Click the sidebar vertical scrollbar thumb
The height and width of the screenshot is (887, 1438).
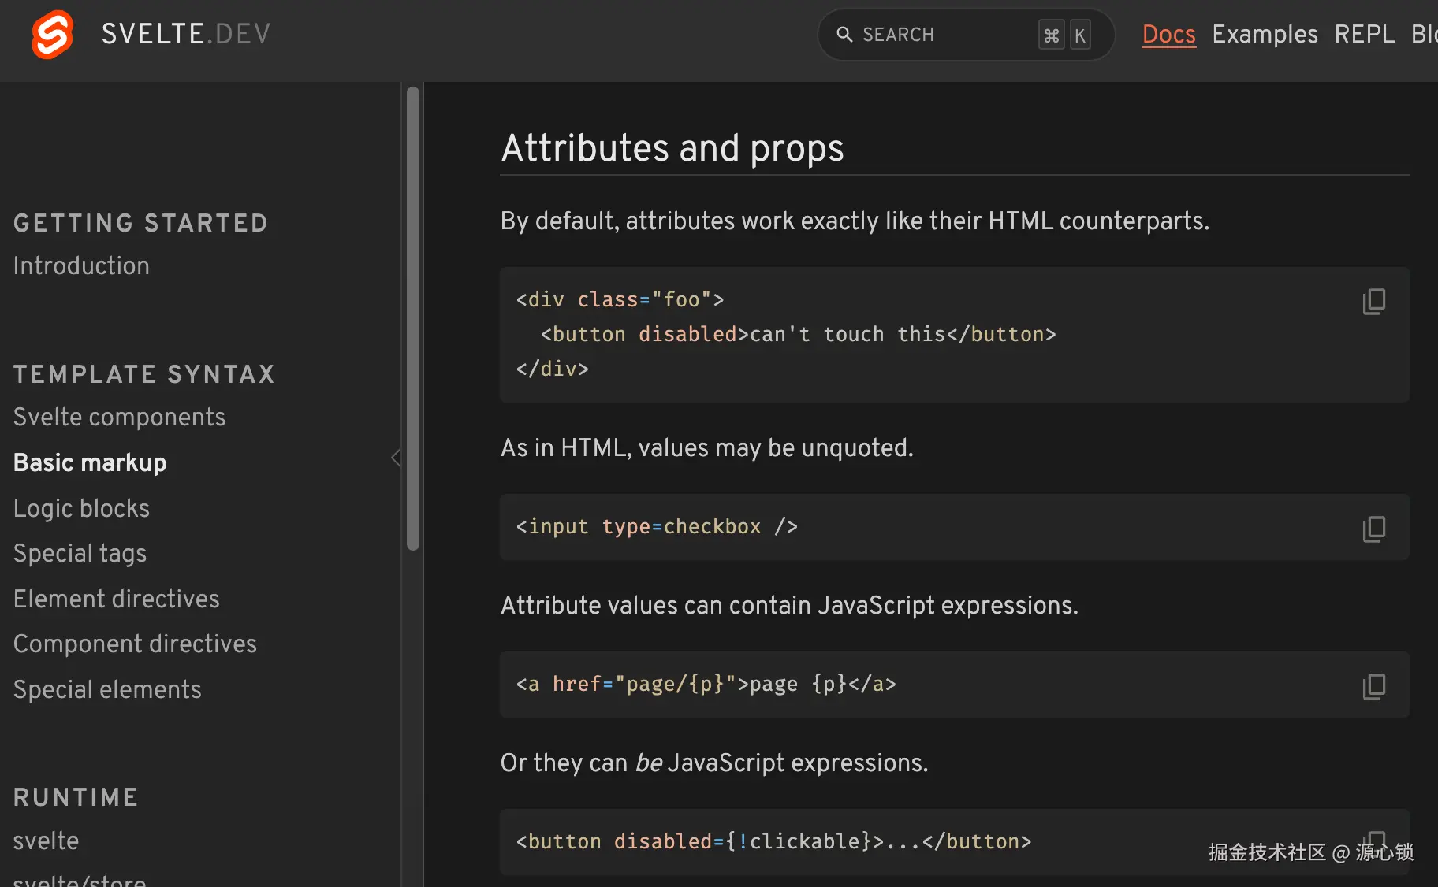point(412,315)
